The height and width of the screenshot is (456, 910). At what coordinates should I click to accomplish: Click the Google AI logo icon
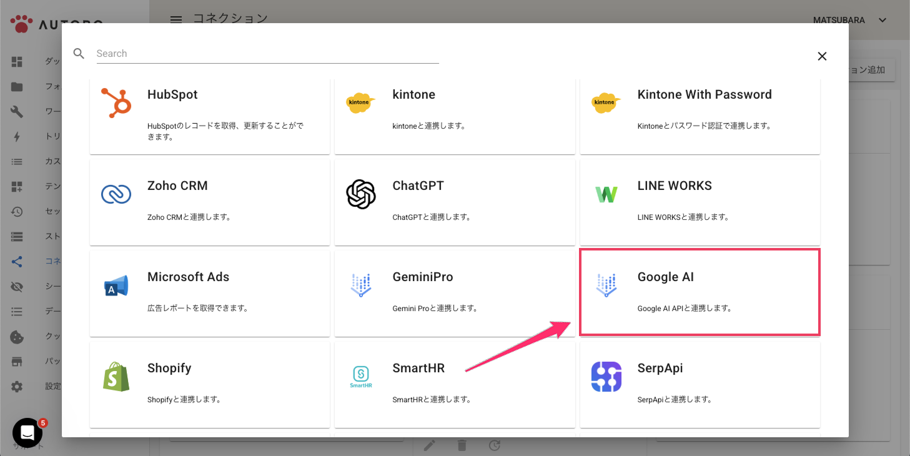606,285
